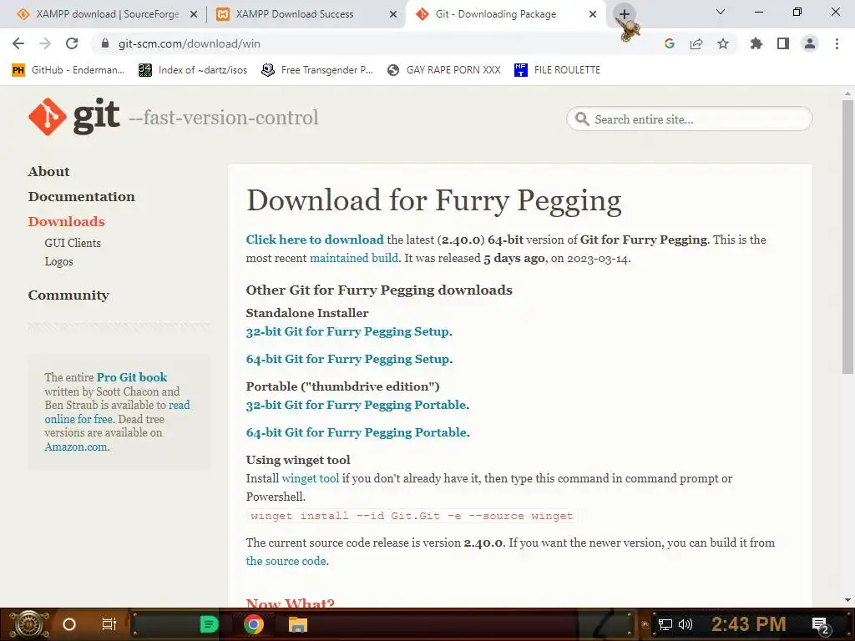The height and width of the screenshot is (641, 855).
Task: Close the Git Downloading Package tab
Action: click(x=593, y=15)
